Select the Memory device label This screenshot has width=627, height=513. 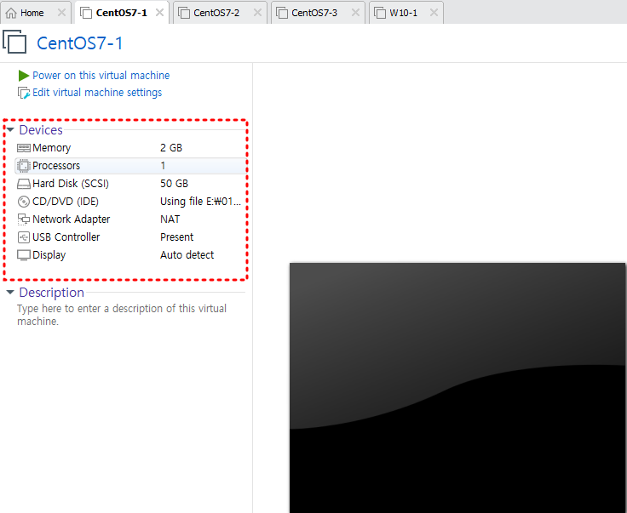[52, 148]
